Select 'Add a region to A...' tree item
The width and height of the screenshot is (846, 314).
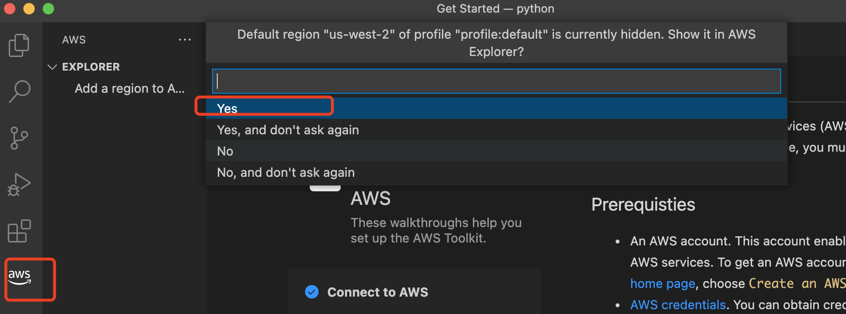(x=130, y=88)
